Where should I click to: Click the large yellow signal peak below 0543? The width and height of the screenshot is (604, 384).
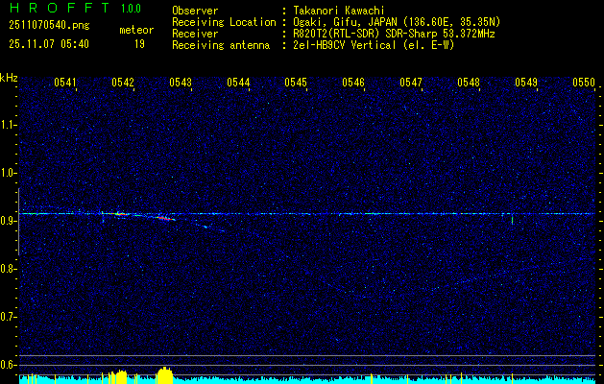(x=164, y=373)
